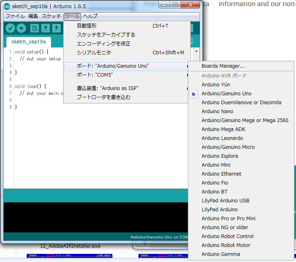The height and width of the screenshot is (262, 296).
Task: Click the Arduino/Genuino Uno status bar text
Action: (x=159, y=237)
